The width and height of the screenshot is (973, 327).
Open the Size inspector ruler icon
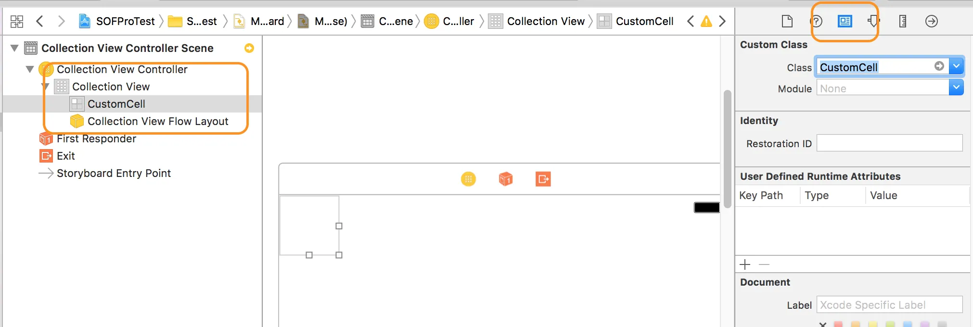903,21
